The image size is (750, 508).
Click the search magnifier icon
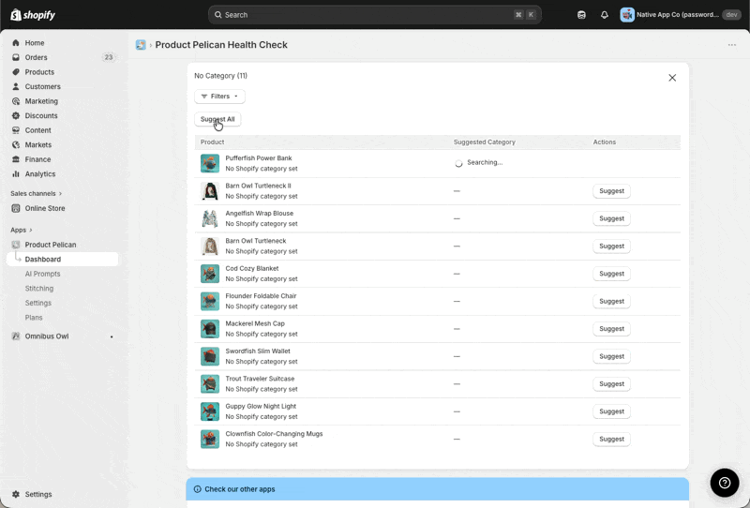click(218, 15)
